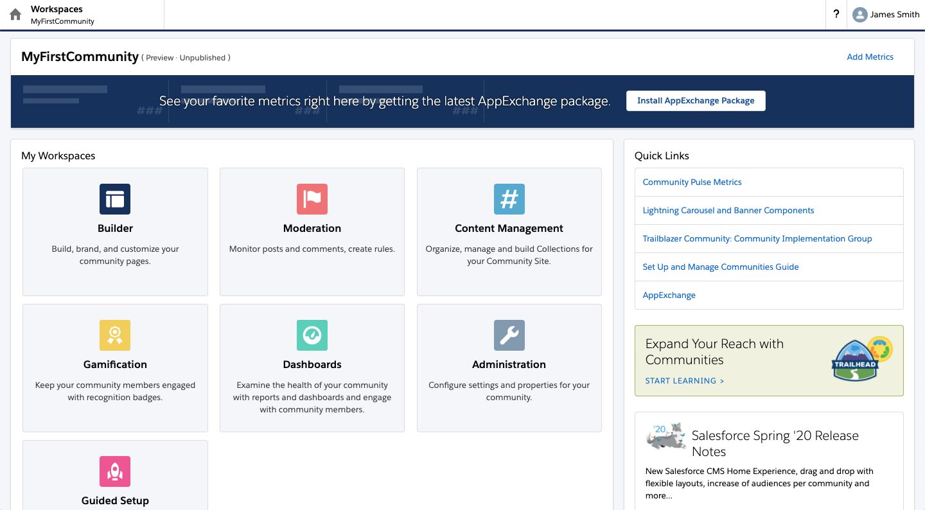The width and height of the screenshot is (925, 510).
Task: Click the START LEARNING link
Action: click(685, 381)
